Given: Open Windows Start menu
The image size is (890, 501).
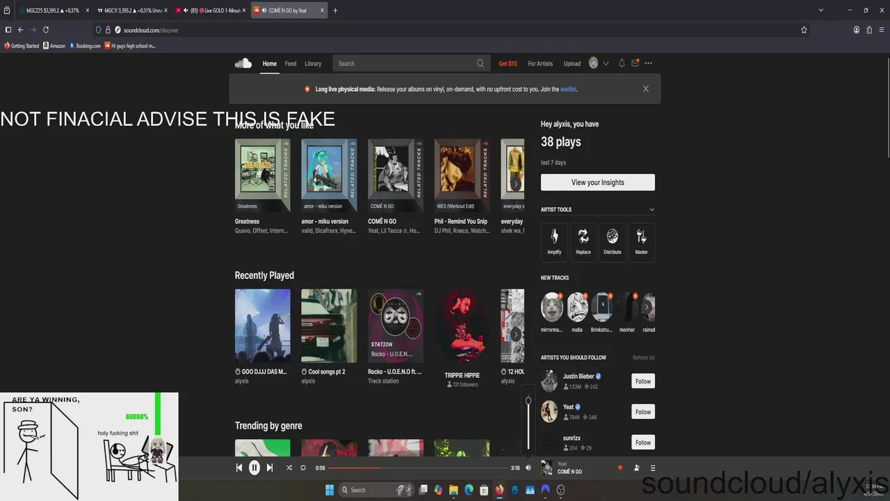Looking at the screenshot, I should pyautogui.click(x=330, y=490).
